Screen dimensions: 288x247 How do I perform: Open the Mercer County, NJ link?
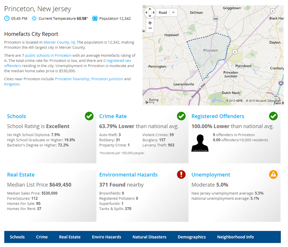59,42
